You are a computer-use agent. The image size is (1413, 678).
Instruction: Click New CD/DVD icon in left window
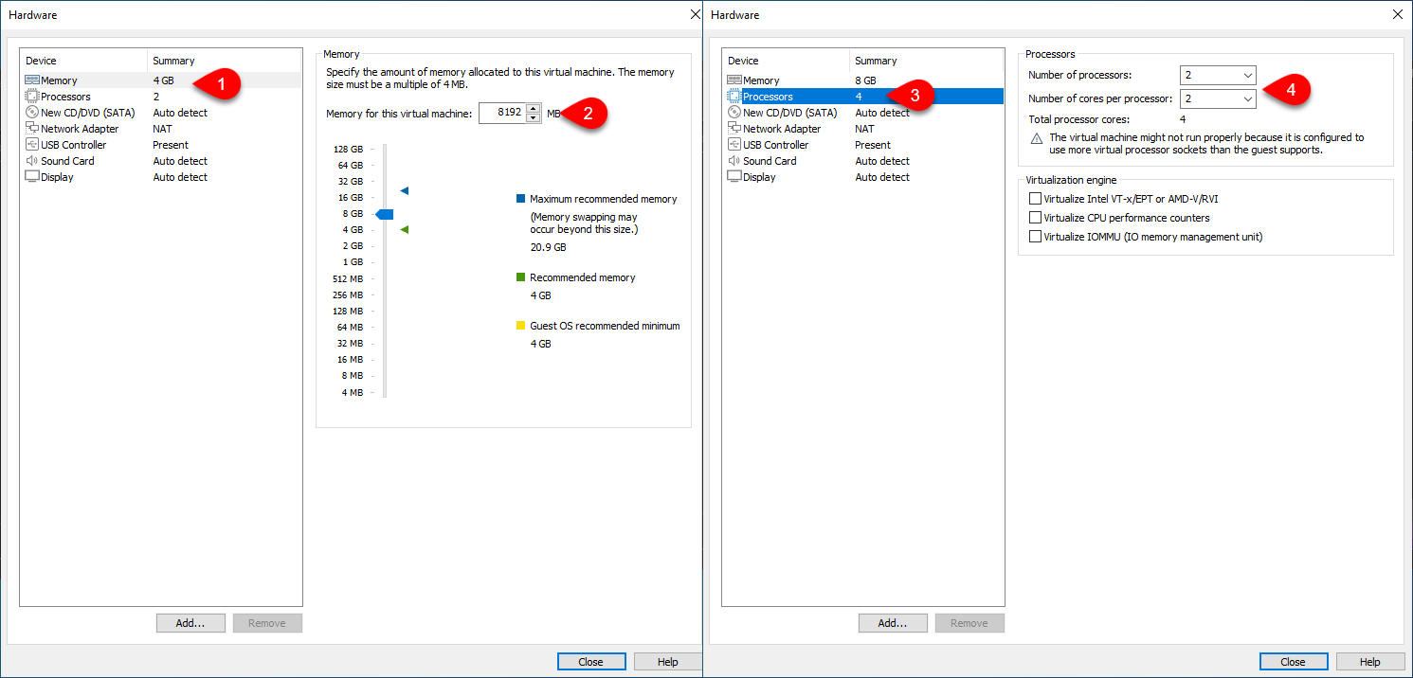coord(31,113)
